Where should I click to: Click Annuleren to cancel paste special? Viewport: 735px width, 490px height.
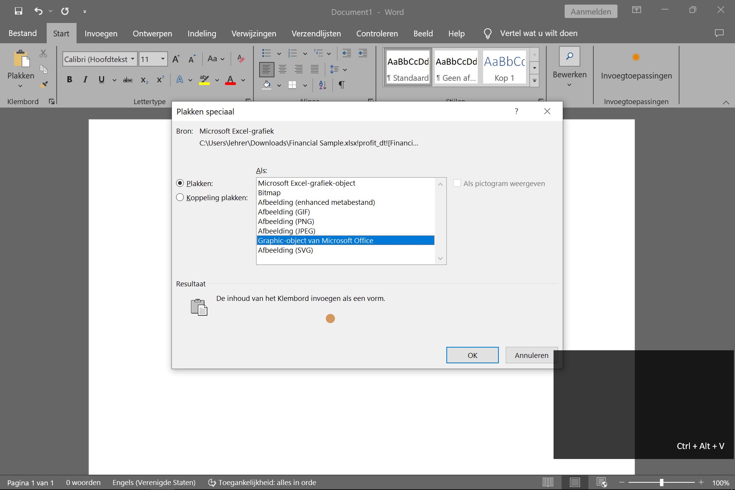(x=531, y=355)
